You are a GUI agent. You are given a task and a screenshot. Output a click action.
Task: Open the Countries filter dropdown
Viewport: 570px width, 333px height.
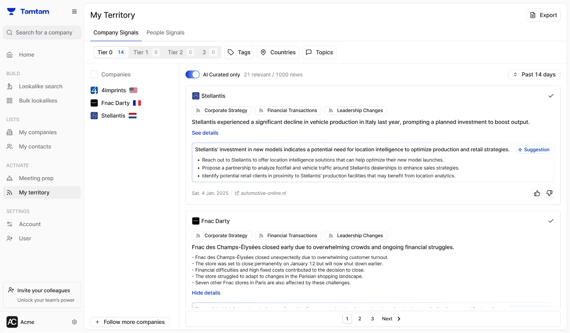coord(278,52)
